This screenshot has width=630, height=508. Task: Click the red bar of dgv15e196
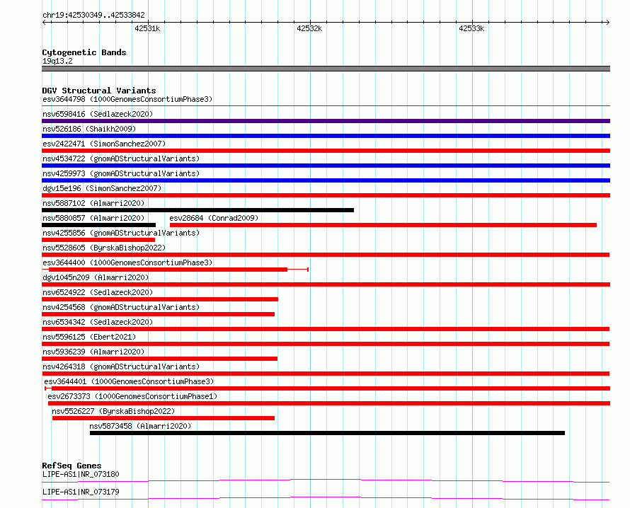coord(326,195)
